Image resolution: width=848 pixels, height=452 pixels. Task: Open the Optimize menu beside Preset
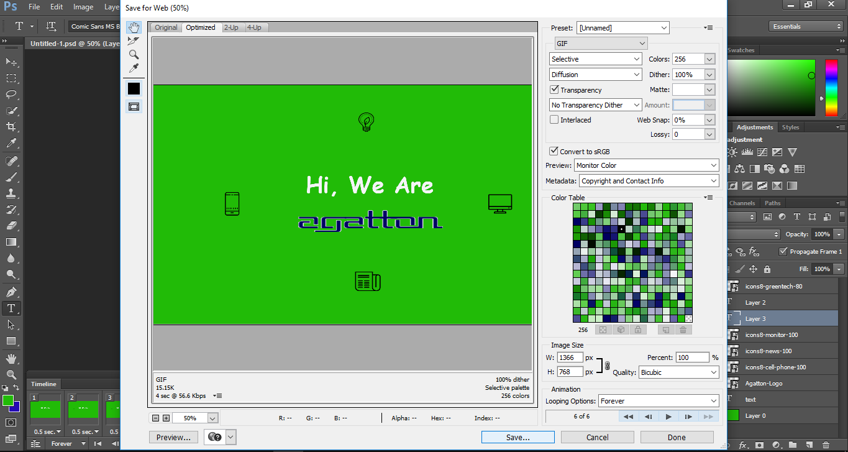tap(709, 28)
